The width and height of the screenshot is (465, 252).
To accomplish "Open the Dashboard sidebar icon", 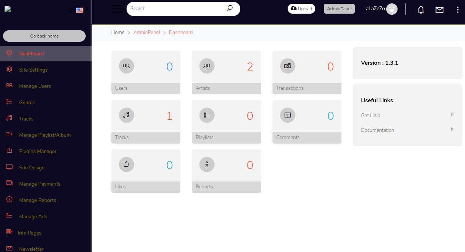I will coord(9,53).
